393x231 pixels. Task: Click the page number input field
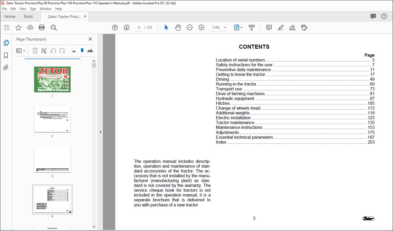point(139,28)
